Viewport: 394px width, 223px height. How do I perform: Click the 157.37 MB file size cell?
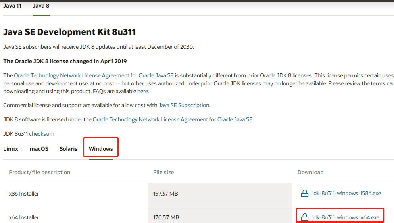coord(165,194)
